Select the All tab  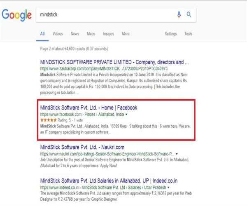point(42,34)
